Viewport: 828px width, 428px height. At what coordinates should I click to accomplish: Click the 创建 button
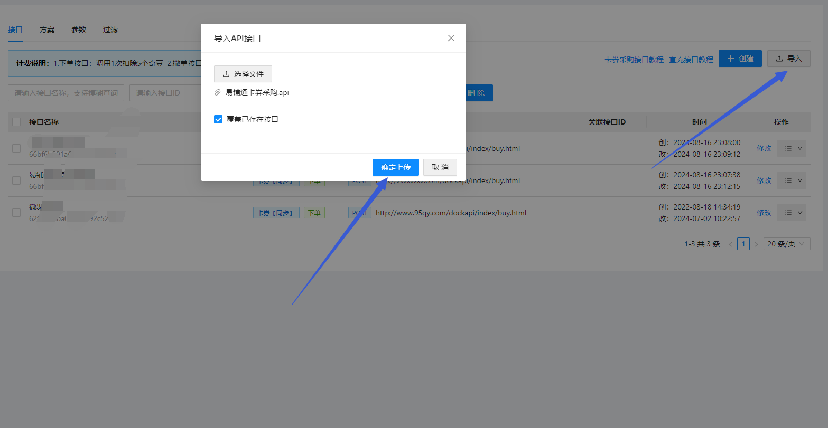pyautogui.click(x=740, y=59)
